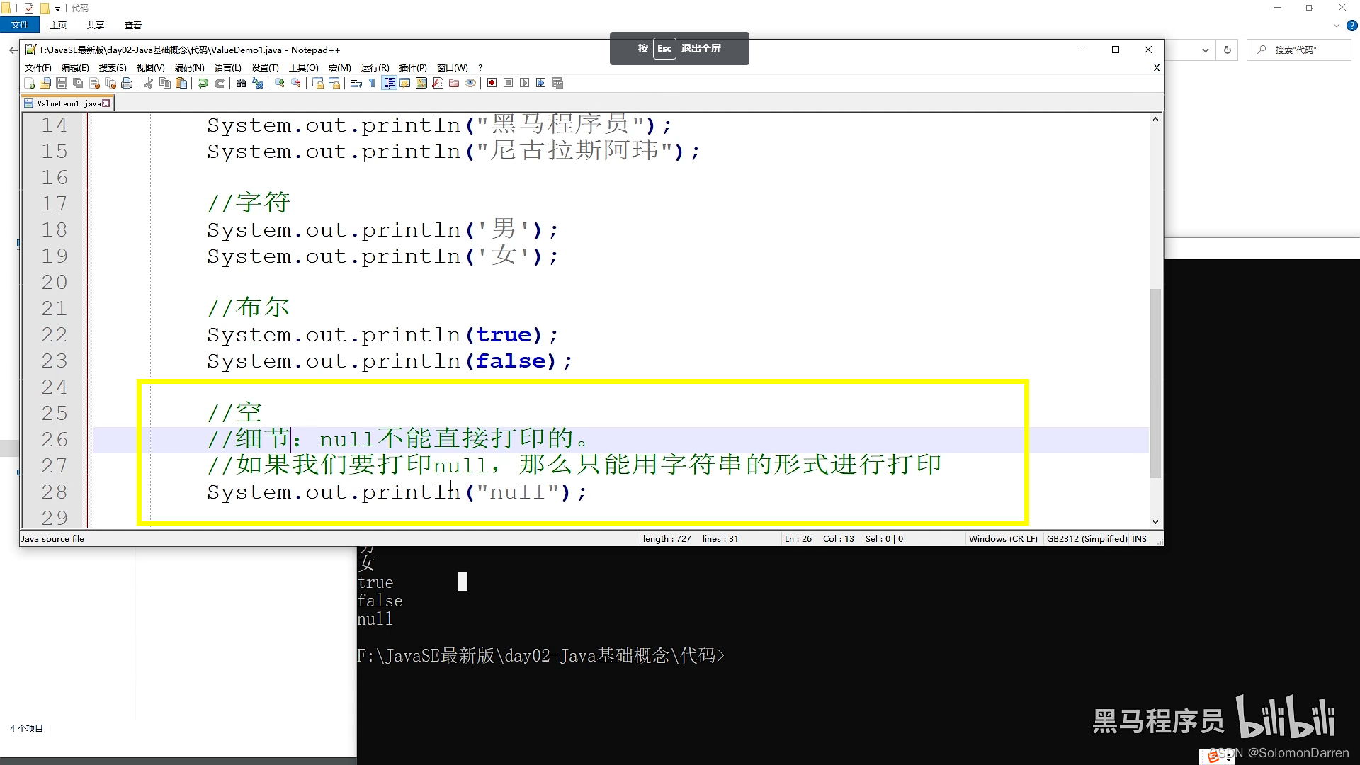Screen dimensions: 1360x765
Task: Open the 运行(R) menu
Action: coord(375,68)
